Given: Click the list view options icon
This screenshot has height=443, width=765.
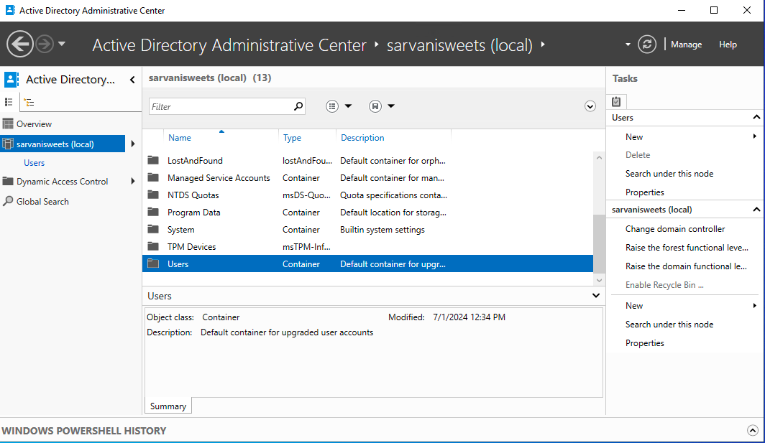Looking at the screenshot, I should pos(331,106).
